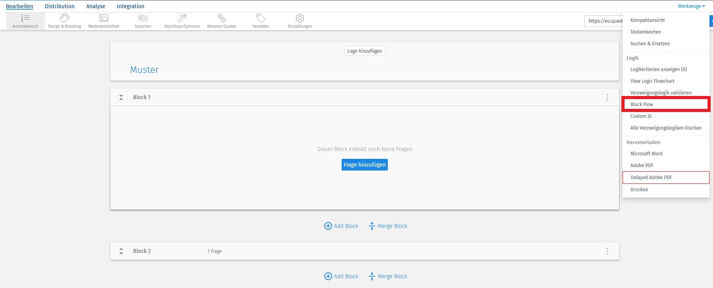The image size is (713, 288).
Task: Switch to the Integration tab
Action: [131, 6]
